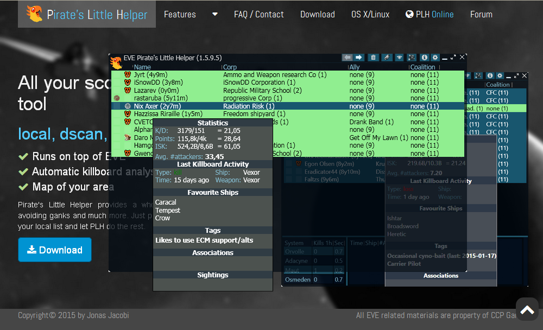This screenshot has width=543, height=330.
Task: Click the ship scan icon beside the trash icon
Action: click(387, 58)
